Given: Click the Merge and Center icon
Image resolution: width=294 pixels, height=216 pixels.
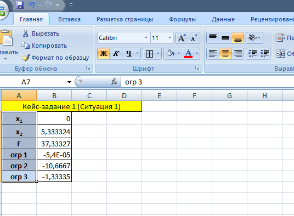Looking at the screenshot, I should point(281,54).
